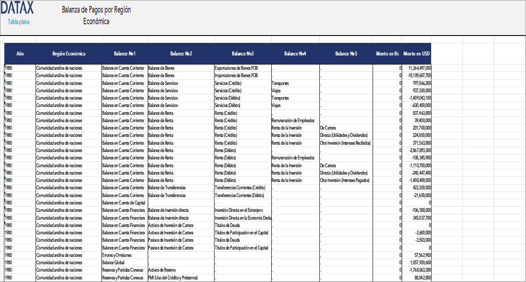Click the 11,364,497,000 amount cell

coord(419,68)
